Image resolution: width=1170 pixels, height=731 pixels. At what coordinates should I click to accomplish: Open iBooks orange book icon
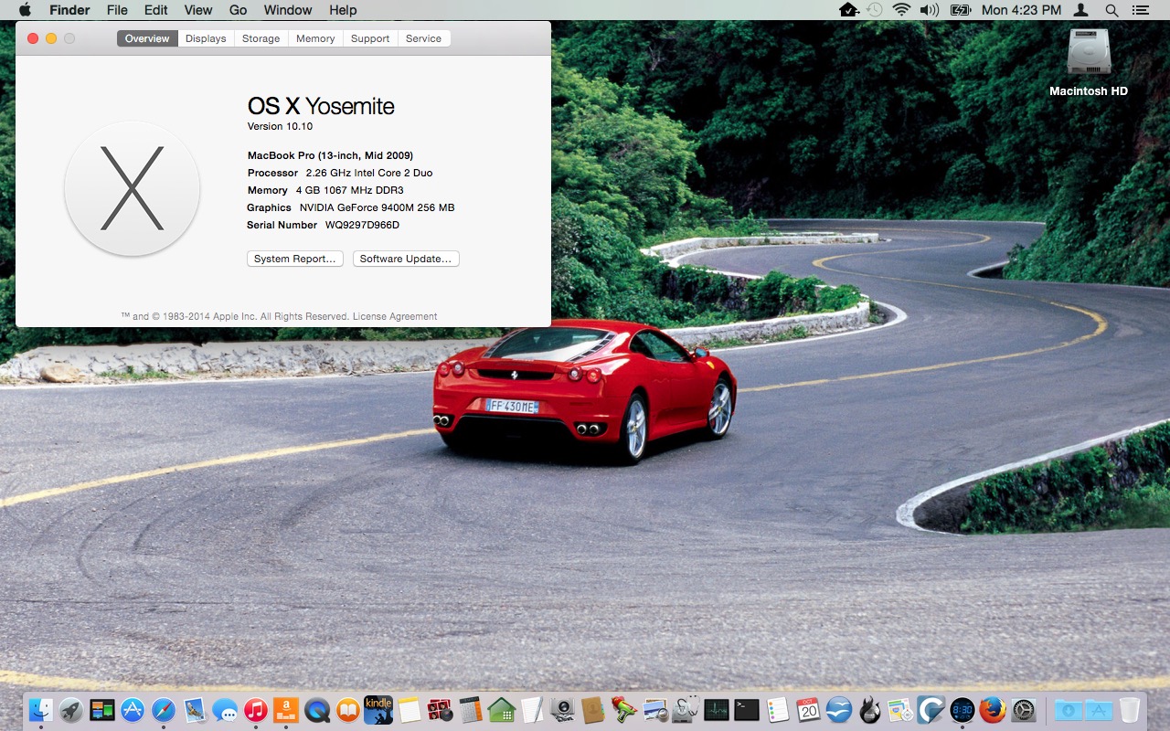pos(347,710)
